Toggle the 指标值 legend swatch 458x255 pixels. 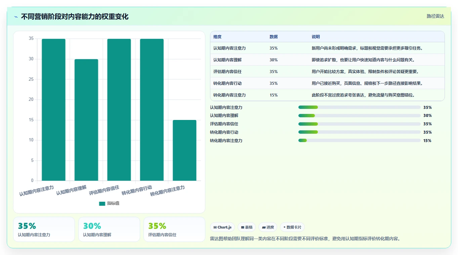pos(102,204)
